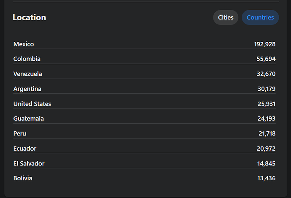Click Mexico's 192,928 count value

click(265, 44)
